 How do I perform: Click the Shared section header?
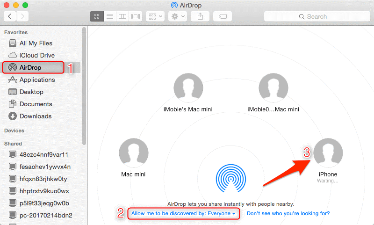[13, 144]
